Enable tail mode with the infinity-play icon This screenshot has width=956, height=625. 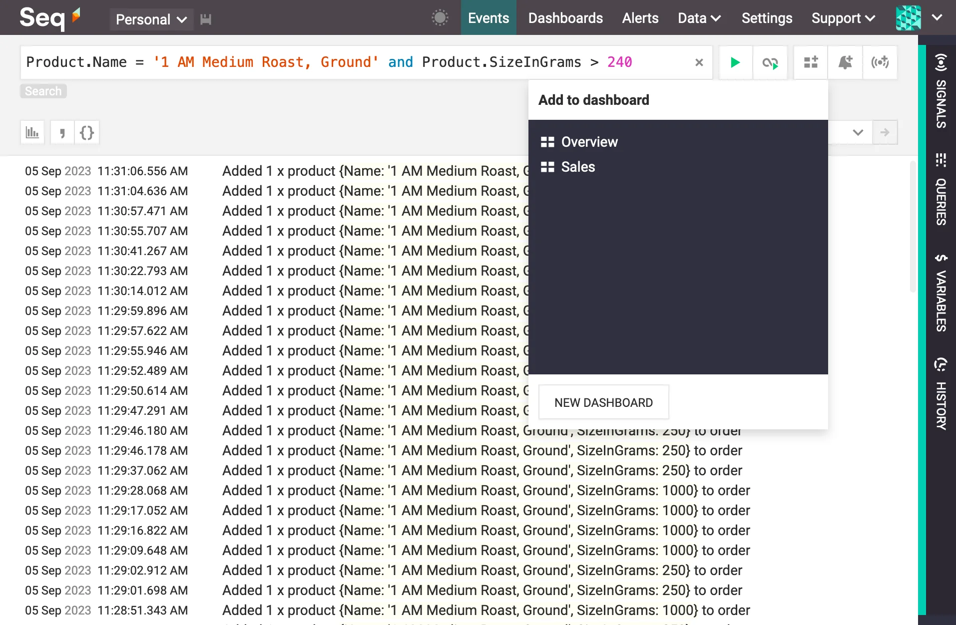(x=770, y=62)
